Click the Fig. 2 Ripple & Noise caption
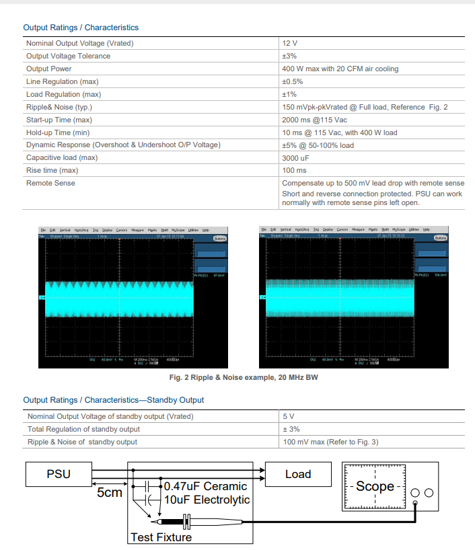475x550 pixels. coord(244,378)
